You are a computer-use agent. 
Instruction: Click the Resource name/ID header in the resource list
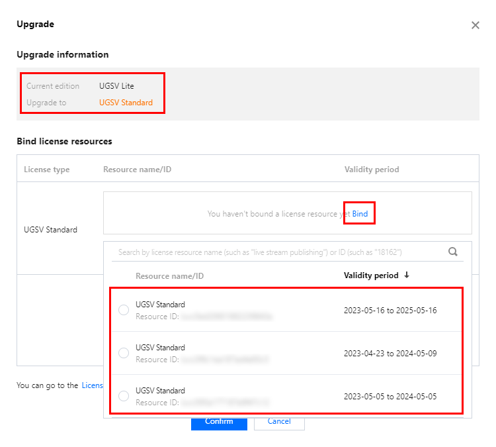coord(169,275)
